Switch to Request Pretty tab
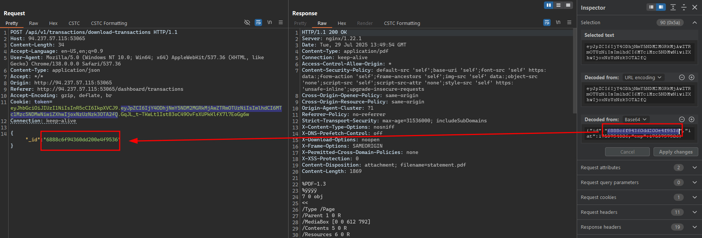Viewport: 702px width, 238px height. click(12, 23)
